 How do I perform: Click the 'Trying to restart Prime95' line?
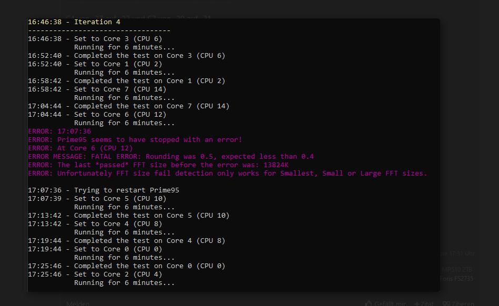coord(104,190)
